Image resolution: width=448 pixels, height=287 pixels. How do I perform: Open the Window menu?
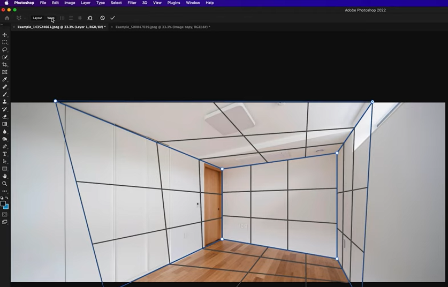click(193, 3)
